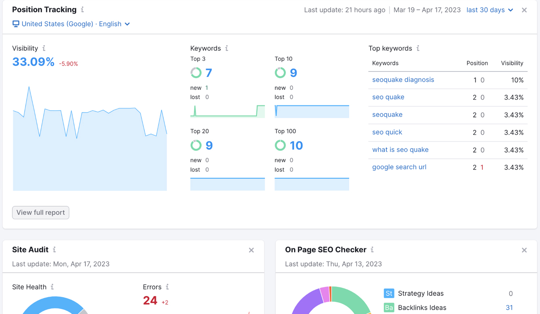The height and width of the screenshot is (314, 540).
Task: Open the last 30 days date range dropdown
Action: coord(490,10)
